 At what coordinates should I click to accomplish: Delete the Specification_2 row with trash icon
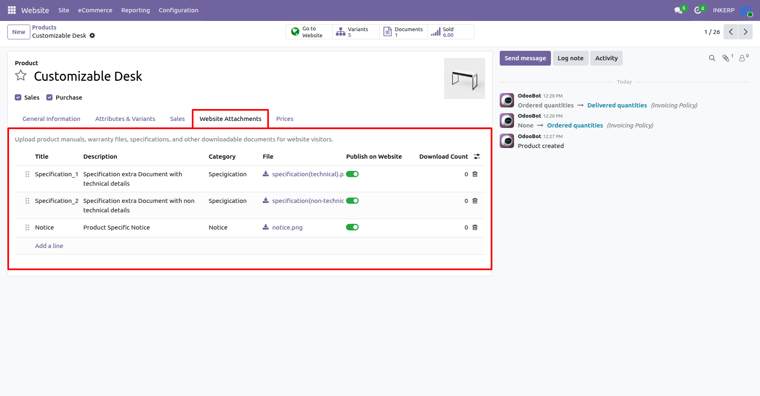point(475,201)
